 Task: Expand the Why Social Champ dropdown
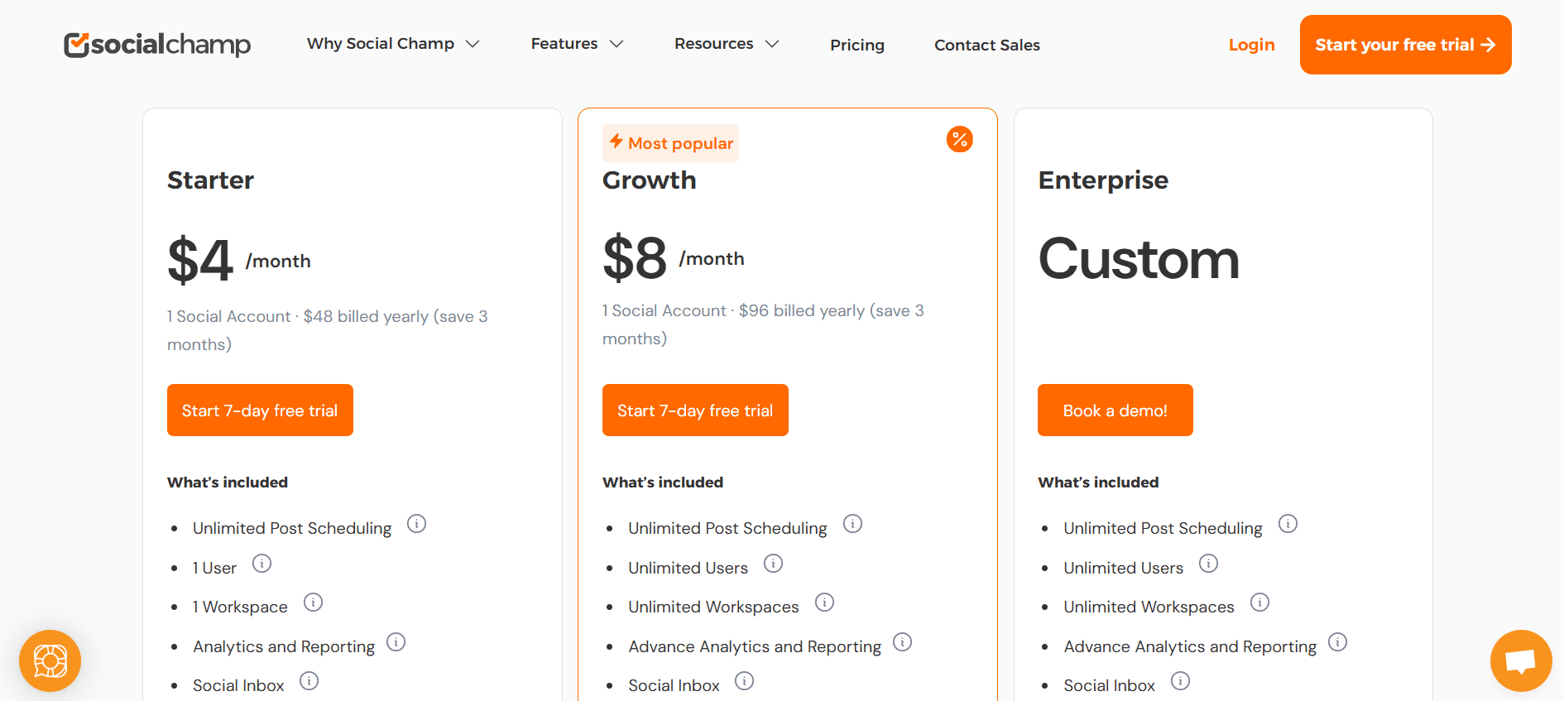394,44
